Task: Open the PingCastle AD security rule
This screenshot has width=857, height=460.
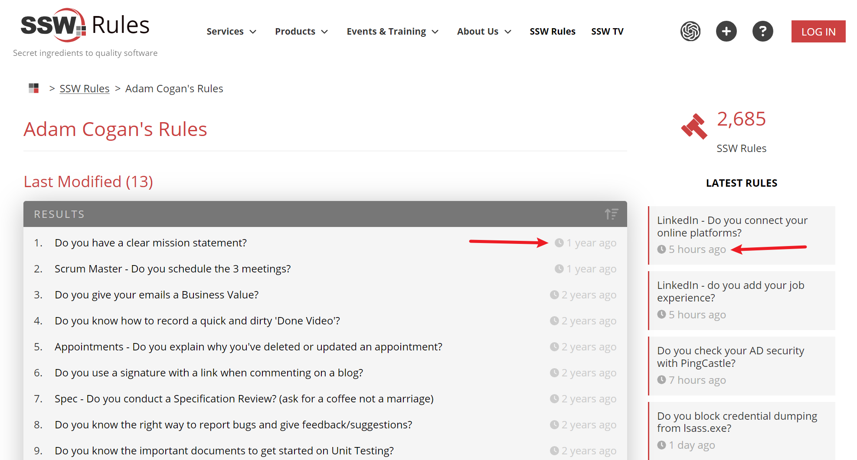Action: 730,357
